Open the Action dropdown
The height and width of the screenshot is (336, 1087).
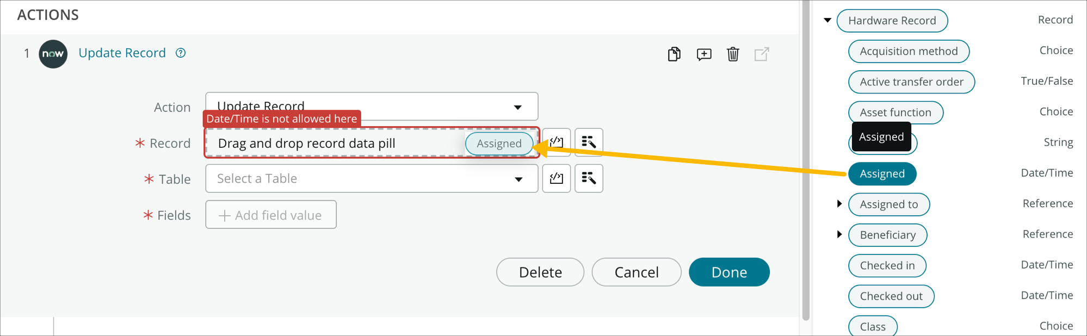pos(517,106)
